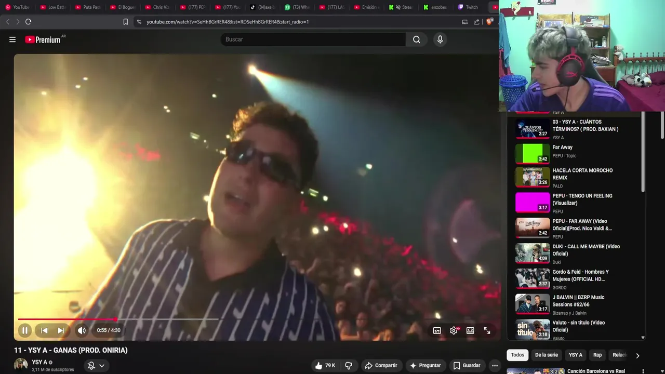This screenshot has width=665, height=374.
Task: Click the search magnifier button
Action: pos(417,39)
